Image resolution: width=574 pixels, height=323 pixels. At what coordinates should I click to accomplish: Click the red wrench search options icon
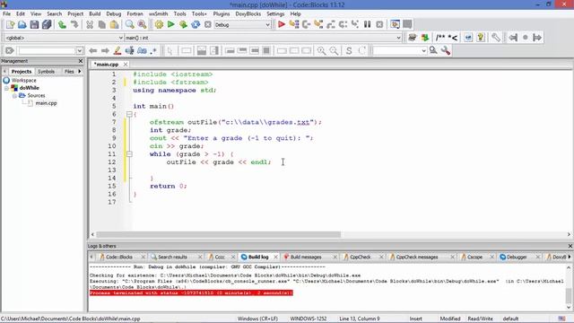[x=446, y=50]
